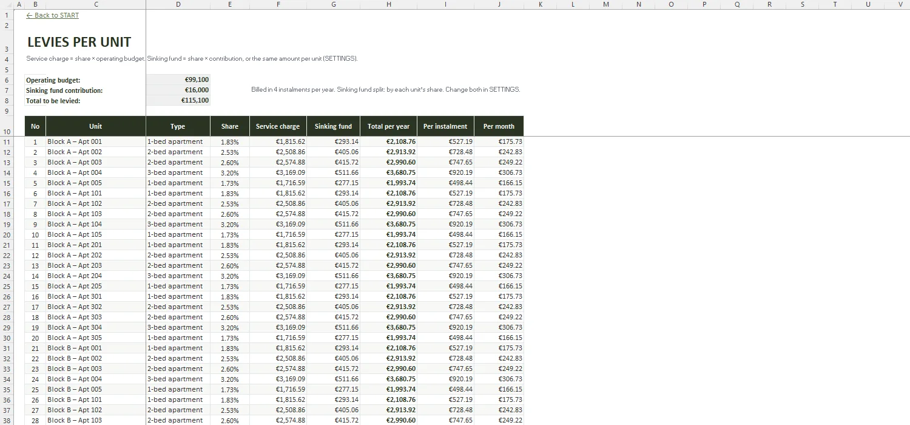
Task: Click service charge for Block A – Apt 204
Action: point(278,276)
